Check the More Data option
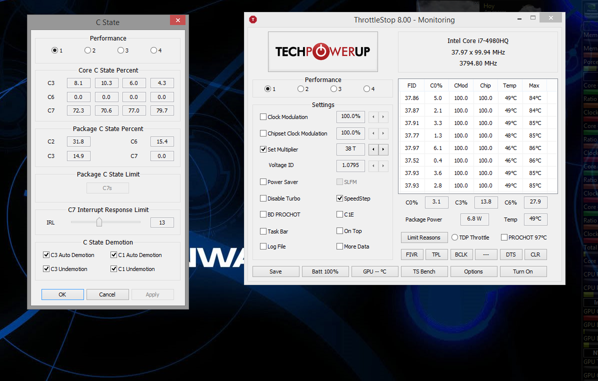 click(x=340, y=246)
